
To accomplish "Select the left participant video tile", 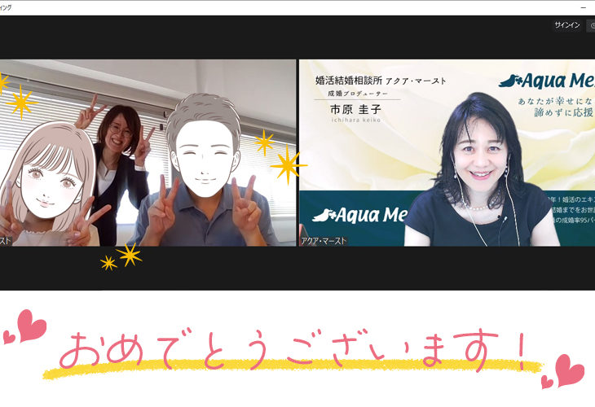I will coord(148,153).
